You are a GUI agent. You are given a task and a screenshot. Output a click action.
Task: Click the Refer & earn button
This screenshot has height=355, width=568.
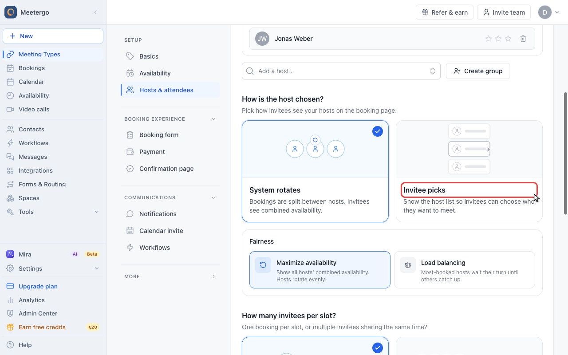click(445, 12)
